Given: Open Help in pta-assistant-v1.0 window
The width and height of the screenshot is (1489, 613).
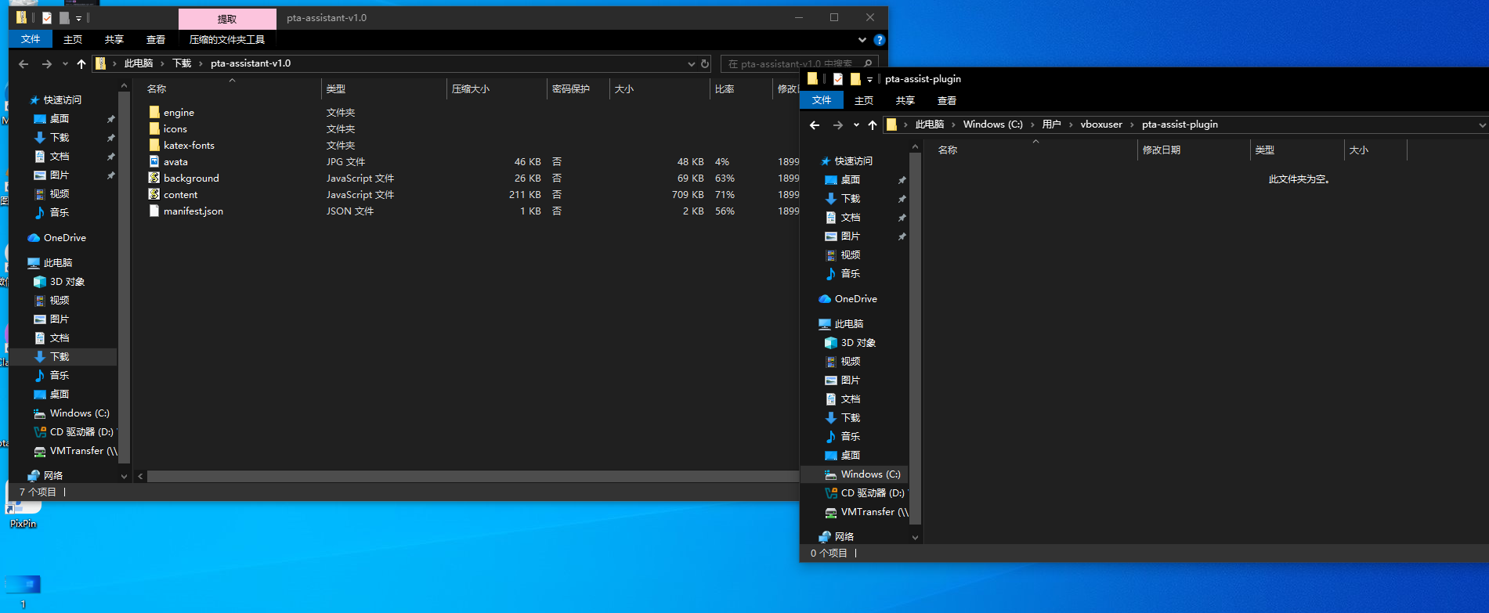Looking at the screenshot, I should [880, 40].
